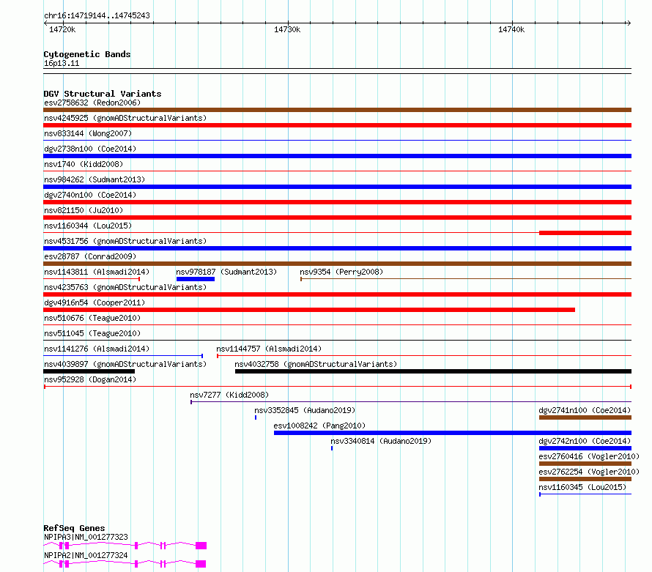
Task: Click the last exon of the NPIPA2 gene
Action: click(x=201, y=564)
